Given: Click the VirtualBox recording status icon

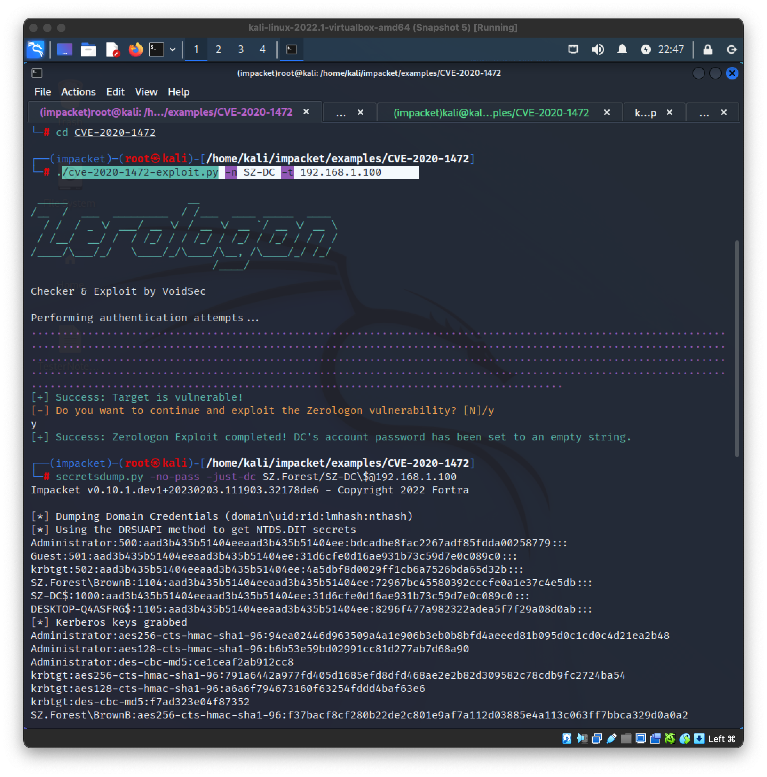Looking at the screenshot, I should (655, 738).
